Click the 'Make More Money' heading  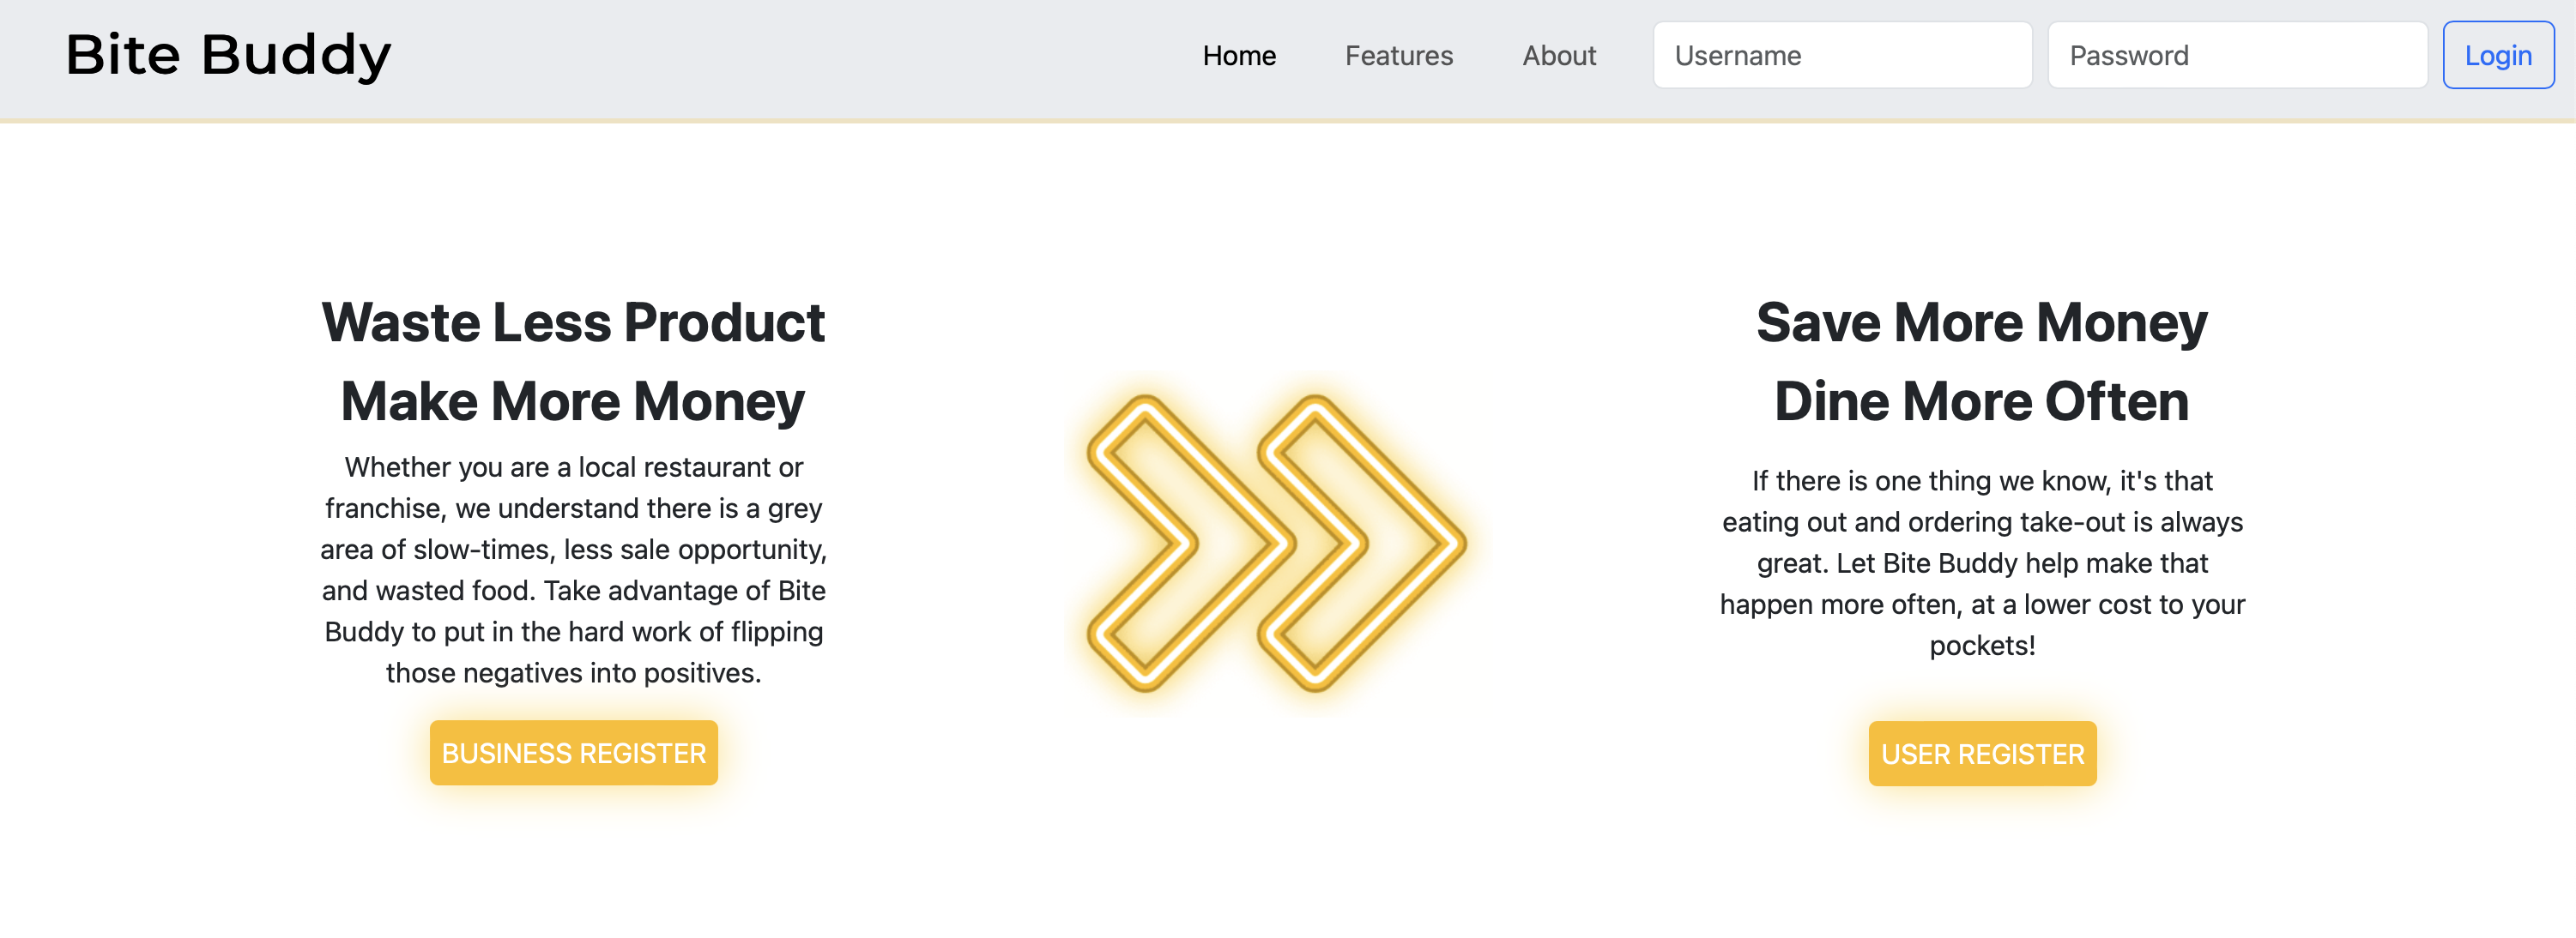[x=574, y=401]
